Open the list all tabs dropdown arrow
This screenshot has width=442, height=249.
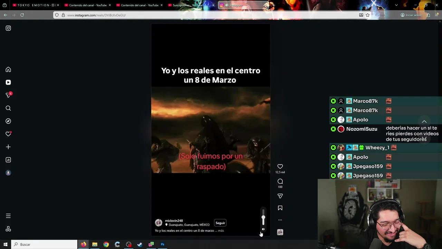pyautogui.click(x=396, y=5)
